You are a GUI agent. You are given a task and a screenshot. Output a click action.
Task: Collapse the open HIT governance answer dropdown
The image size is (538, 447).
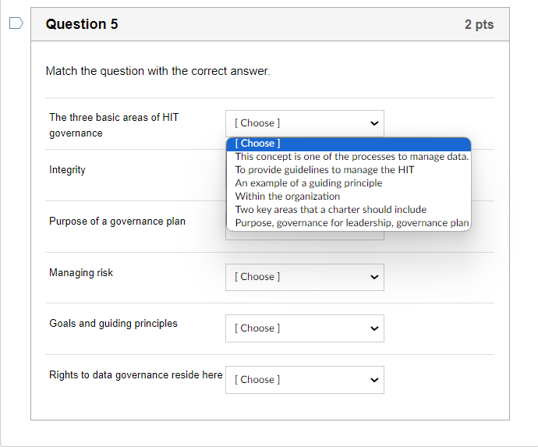tap(304, 123)
